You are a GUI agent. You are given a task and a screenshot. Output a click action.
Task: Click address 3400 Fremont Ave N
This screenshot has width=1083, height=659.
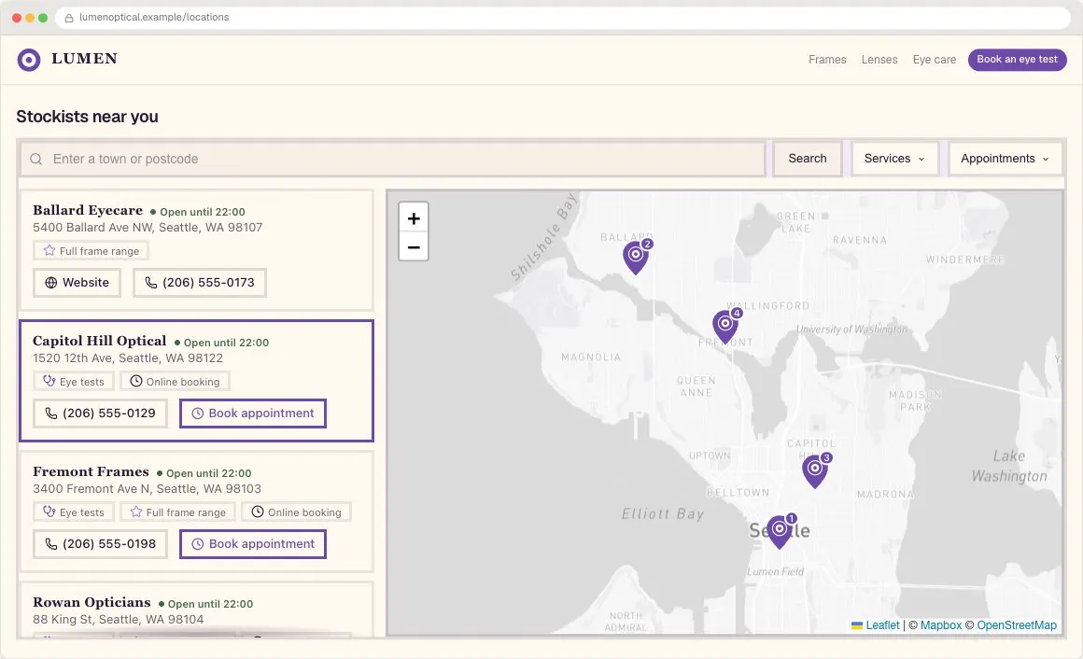pos(147,488)
